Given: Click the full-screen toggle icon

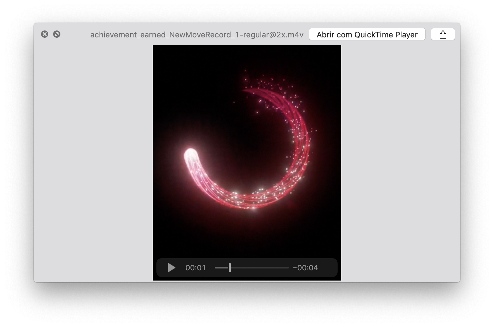Looking at the screenshot, I should [57, 34].
